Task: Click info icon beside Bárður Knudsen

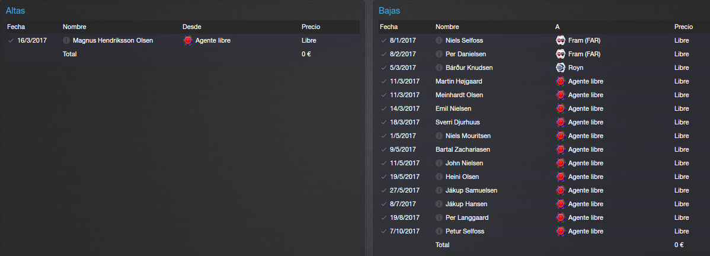Action: tap(439, 68)
